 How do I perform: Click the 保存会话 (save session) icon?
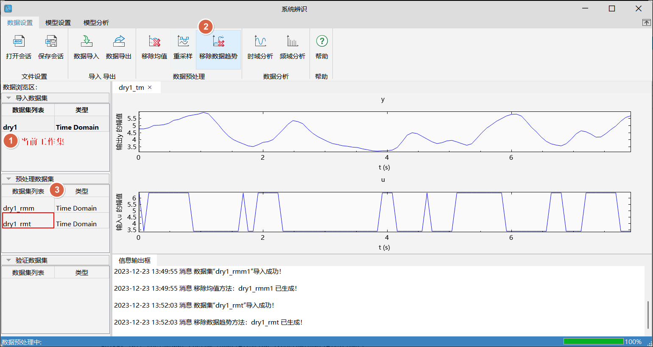(x=51, y=42)
